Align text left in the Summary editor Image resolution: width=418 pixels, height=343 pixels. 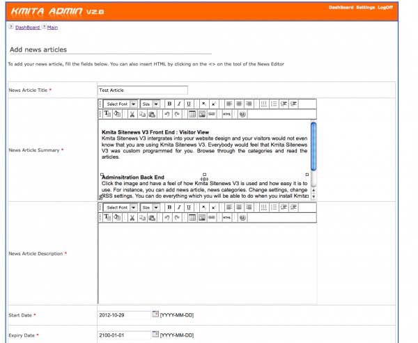coord(229,104)
